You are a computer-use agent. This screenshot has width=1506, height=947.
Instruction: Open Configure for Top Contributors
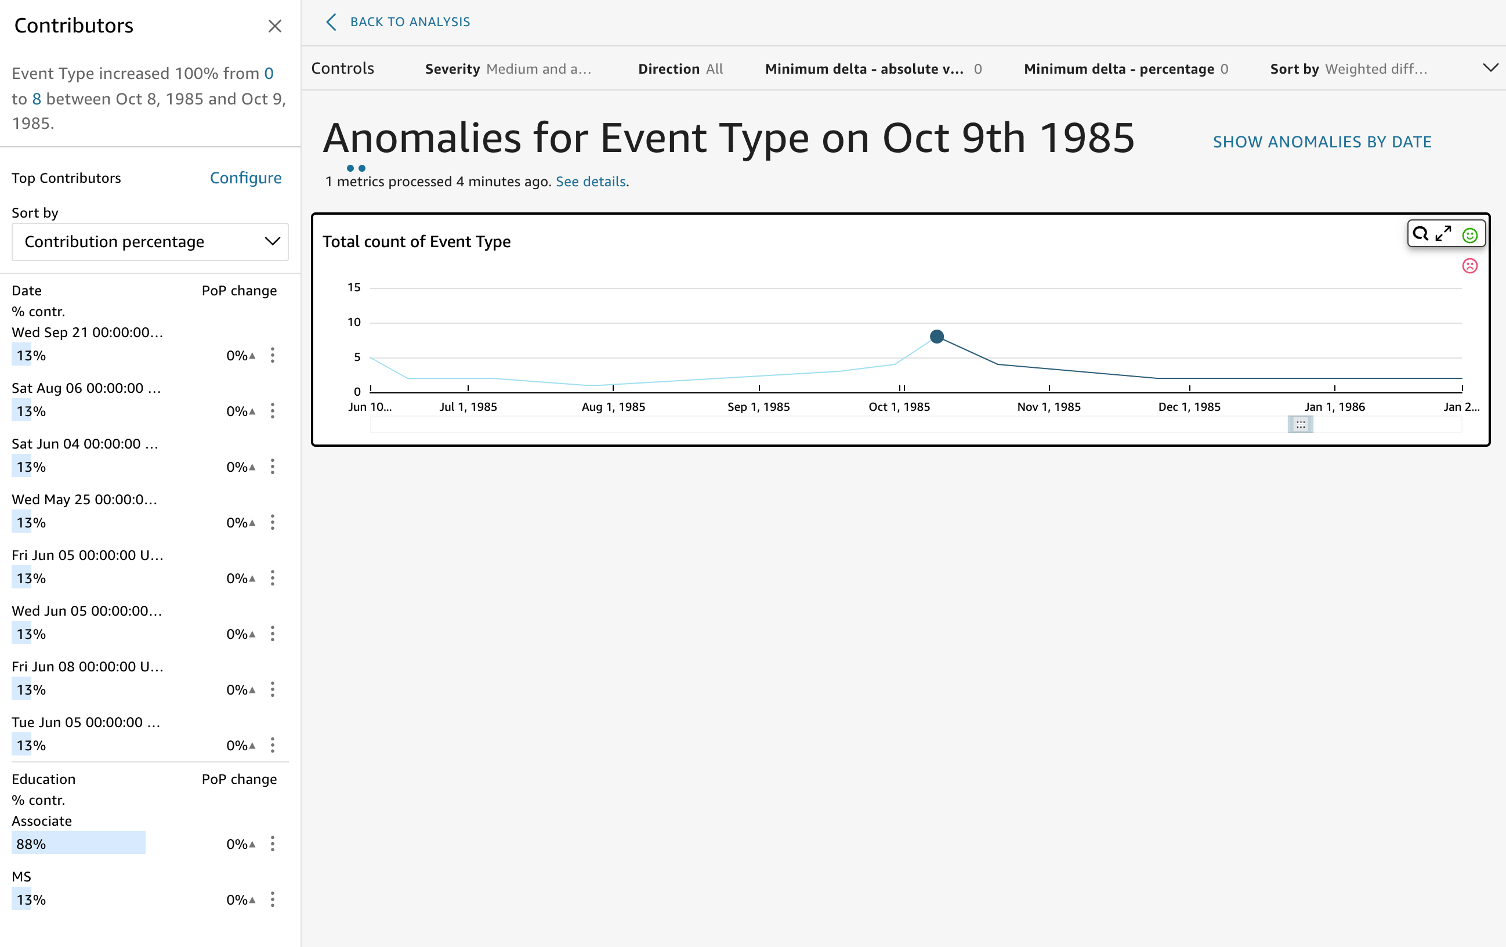245,178
